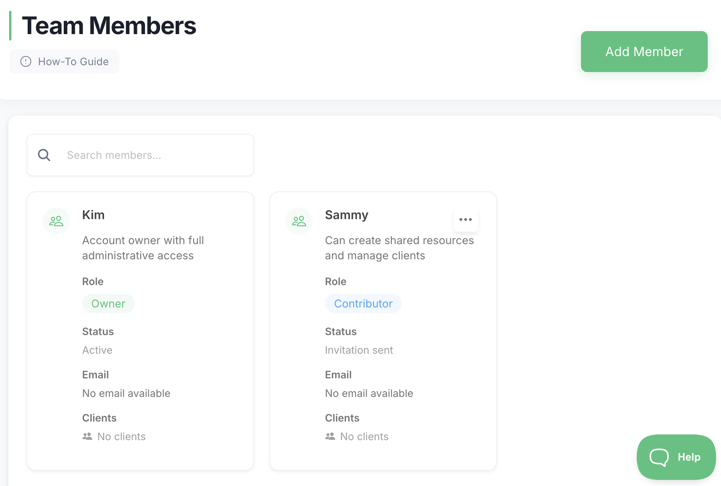The width and height of the screenshot is (721, 486).
Task: Click the name Kim
Action: tap(93, 215)
